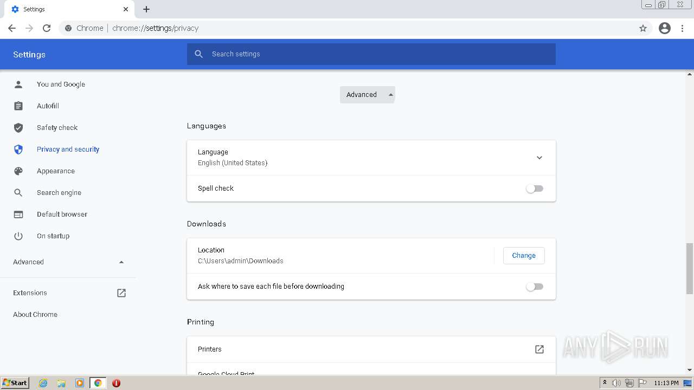Go to Safety check section
Image resolution: width=694 pixels, height=390 pixels.
[x=57, y=128]
